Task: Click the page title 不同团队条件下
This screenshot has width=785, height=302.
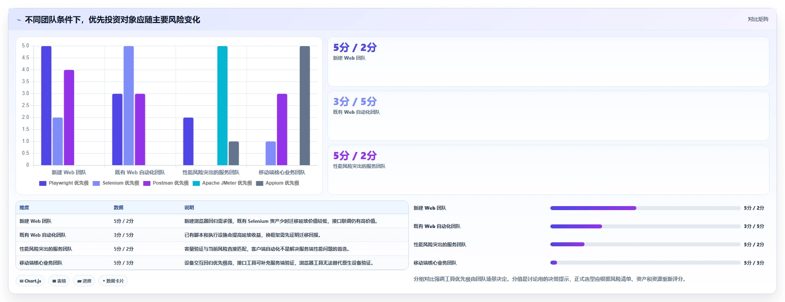Action: 112,20
